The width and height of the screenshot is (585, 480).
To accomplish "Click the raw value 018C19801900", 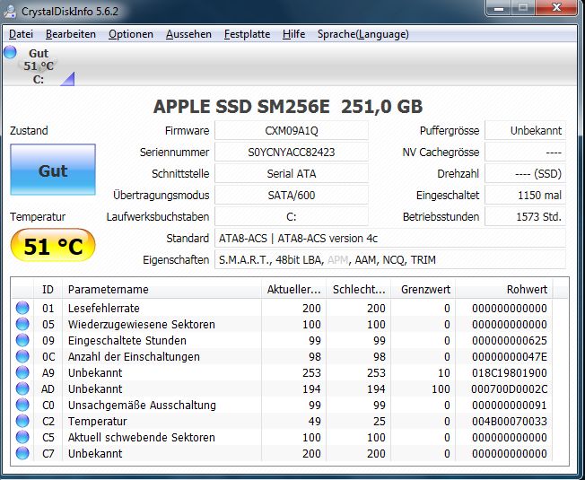I will pos(510,372).
